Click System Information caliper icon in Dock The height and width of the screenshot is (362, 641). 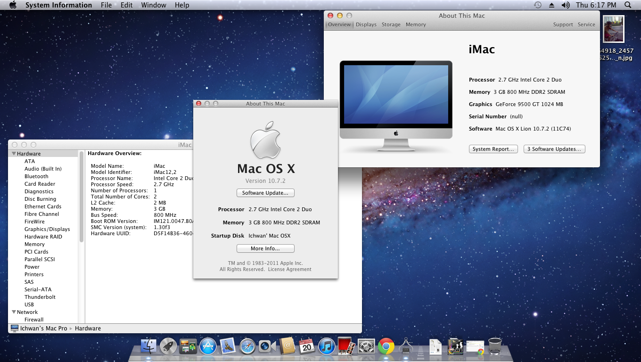(x=406, y=347)
